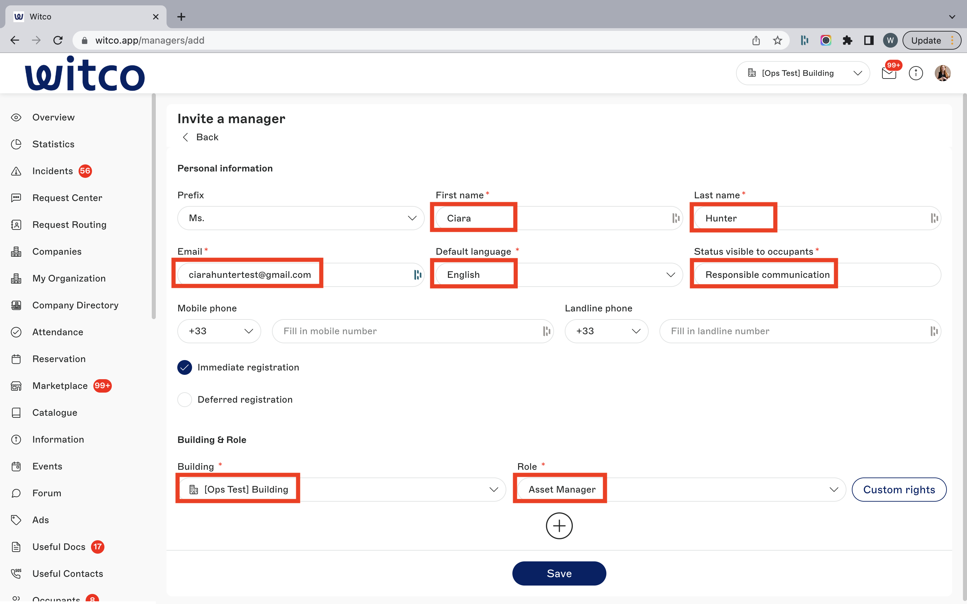Click the info circle icon in header
This screenshot has width=967, height=604.
(916, 73)
